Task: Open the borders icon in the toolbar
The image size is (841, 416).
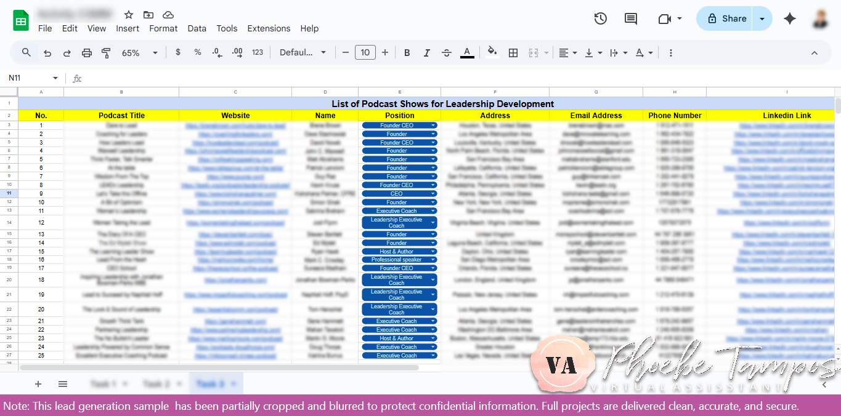Action: (513, 52)
